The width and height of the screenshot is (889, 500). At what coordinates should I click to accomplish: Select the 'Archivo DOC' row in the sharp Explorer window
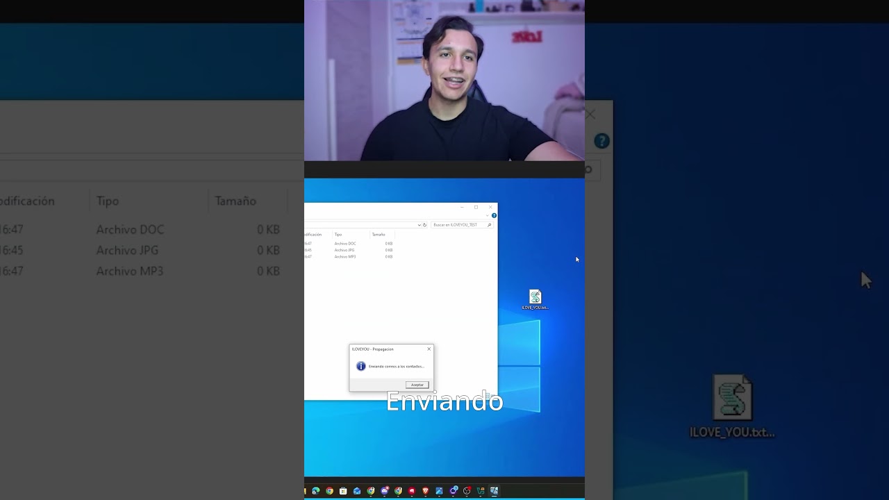[x=349, y=244]
